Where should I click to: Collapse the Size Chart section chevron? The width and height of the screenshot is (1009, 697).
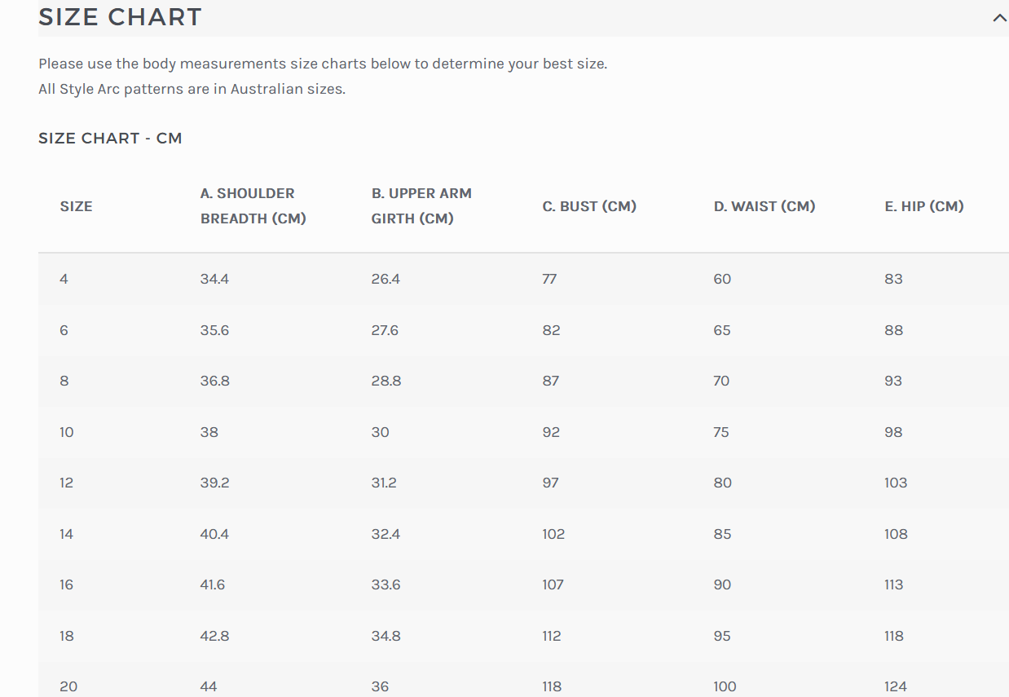click(x=999, y=18)
